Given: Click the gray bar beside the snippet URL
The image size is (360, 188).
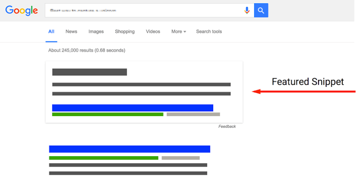Looking at the screenshot, I should point(193,114).
